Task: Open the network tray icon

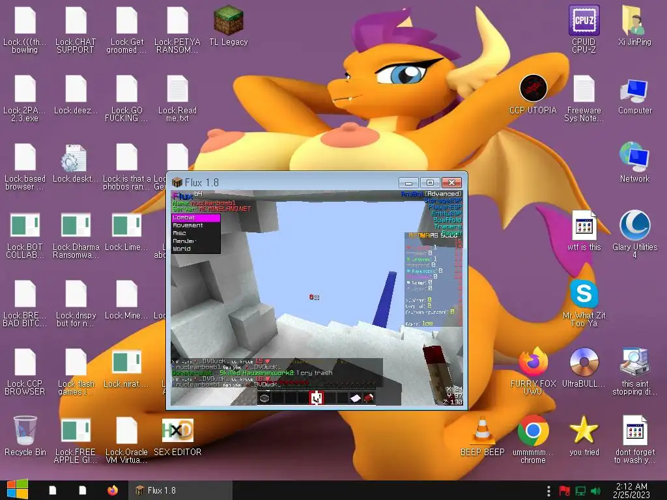Action: 580,491
